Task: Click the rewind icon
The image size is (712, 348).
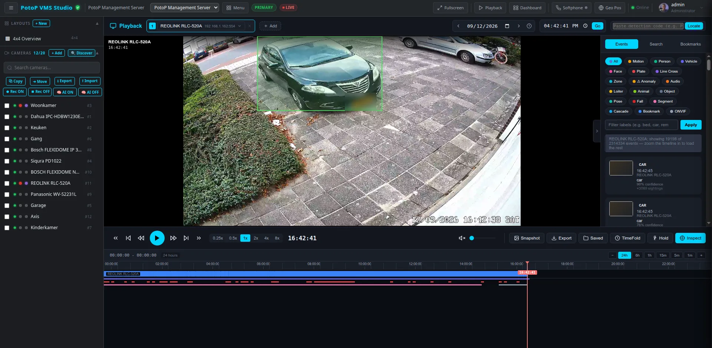Action: [141, 238]
